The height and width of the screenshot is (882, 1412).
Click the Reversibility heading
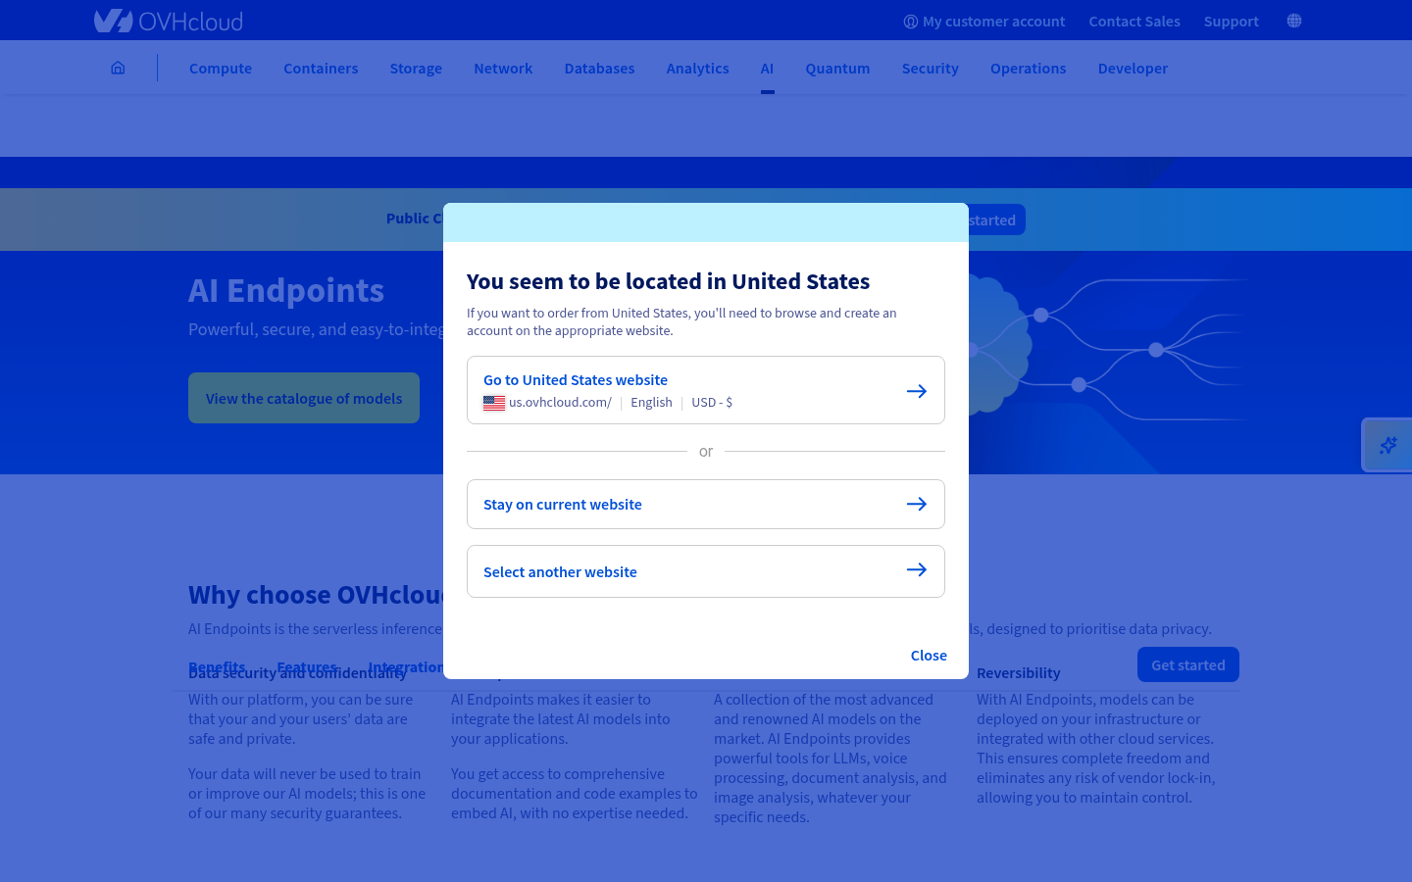click(x=1019, y=673)
